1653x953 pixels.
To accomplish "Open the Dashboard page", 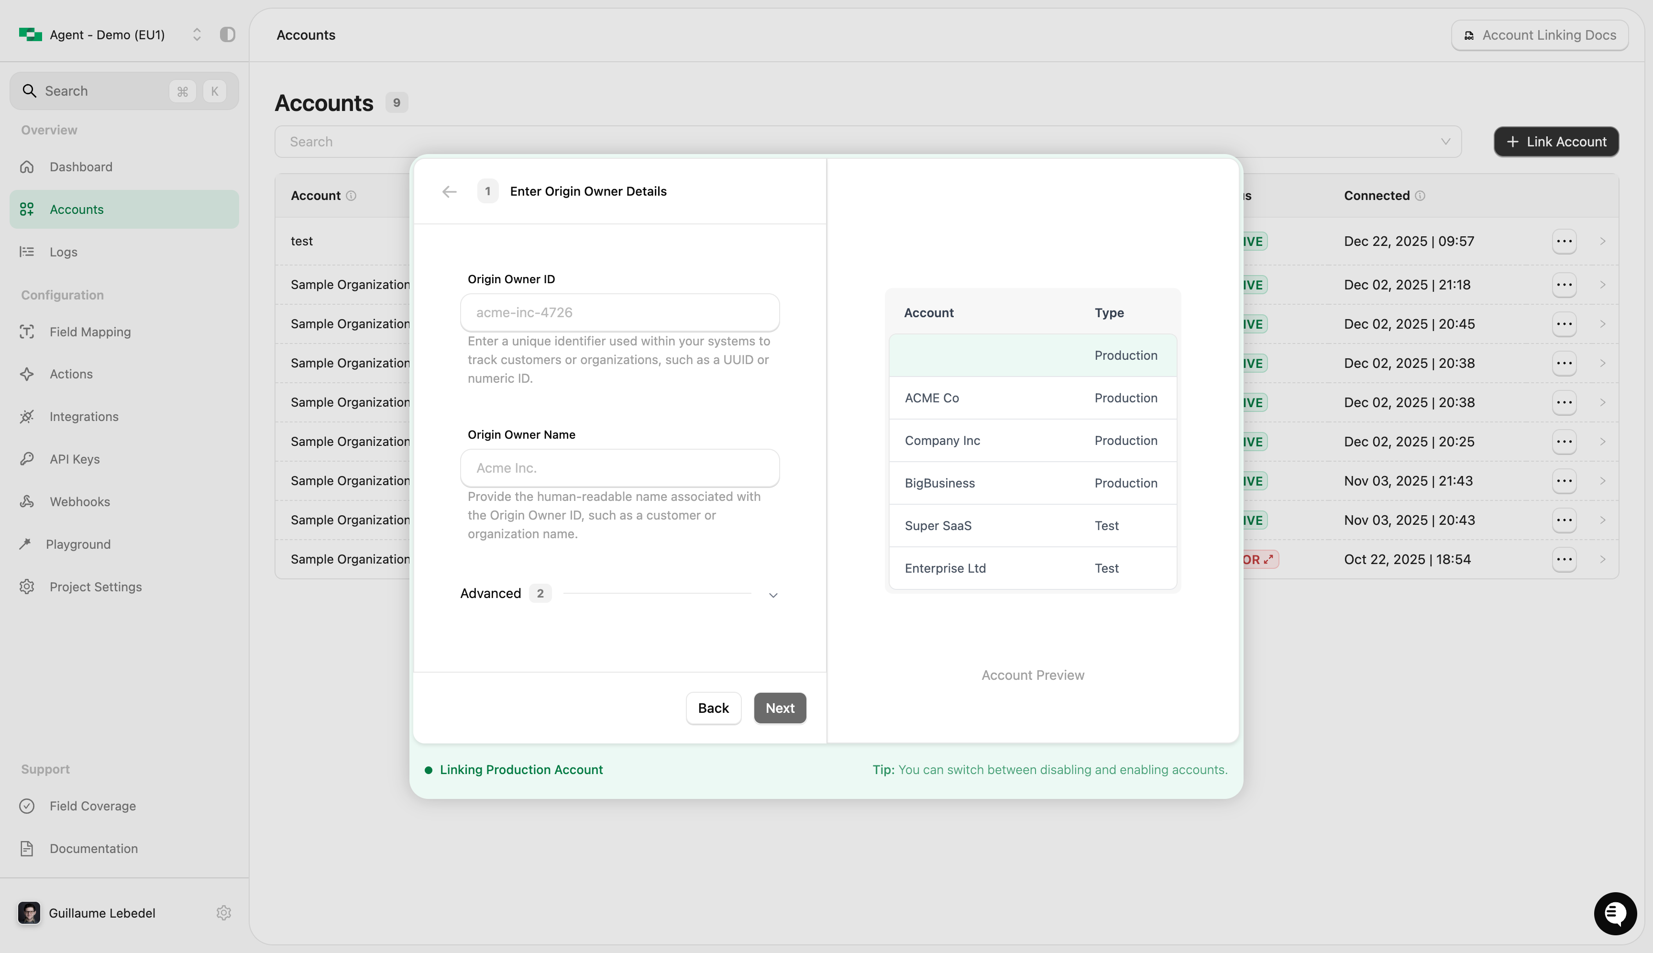I will tap(81, 167).
